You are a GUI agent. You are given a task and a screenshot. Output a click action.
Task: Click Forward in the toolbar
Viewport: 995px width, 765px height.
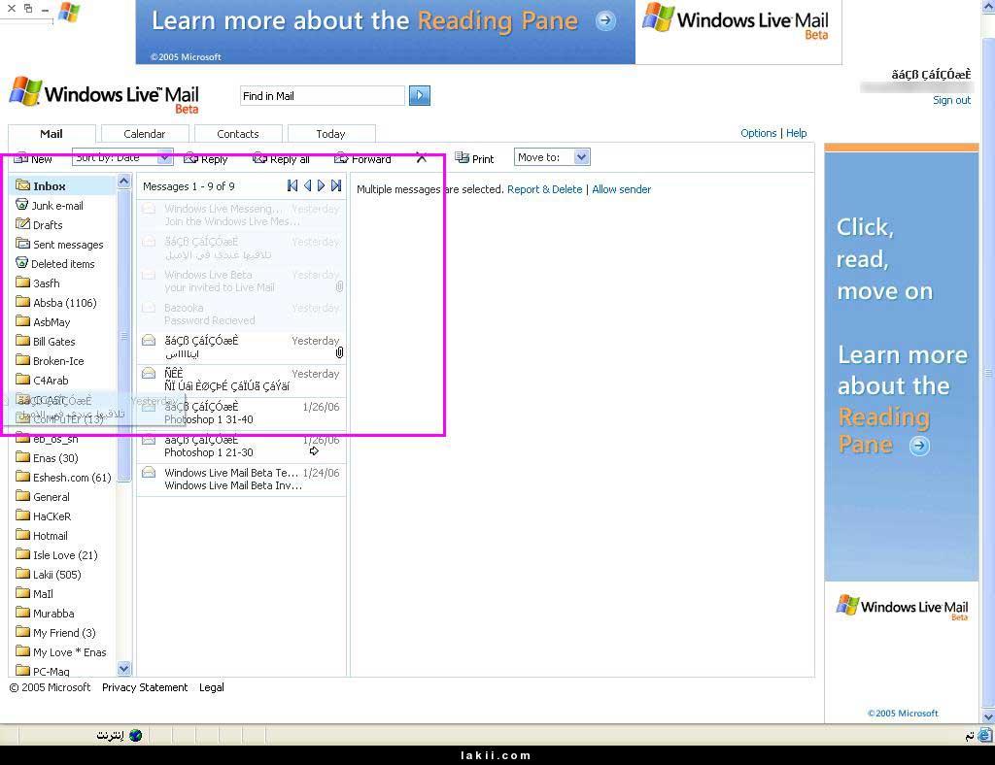point(362,159)
